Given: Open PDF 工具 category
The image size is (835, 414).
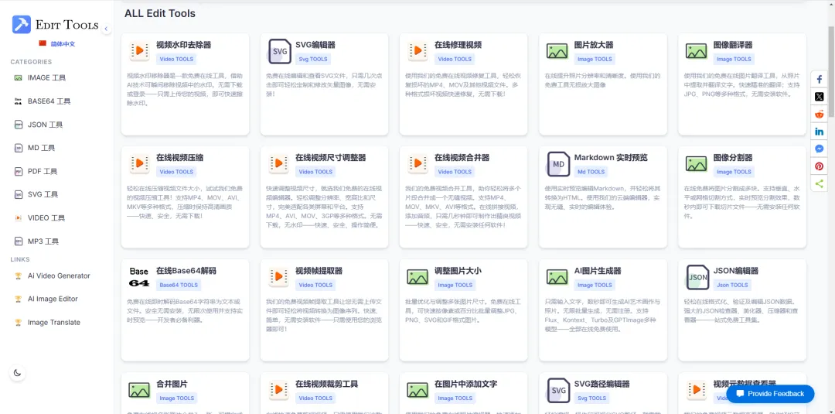Looking at the screenshot, I should [42, 171].
